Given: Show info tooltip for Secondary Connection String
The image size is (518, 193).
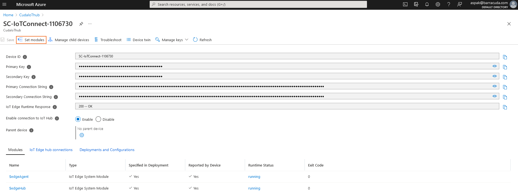Looking at the screenshot, I should [56, 97].
